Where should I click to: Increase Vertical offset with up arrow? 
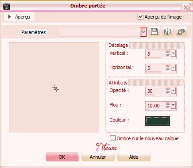pyautogui.click(x=168, y=52)
